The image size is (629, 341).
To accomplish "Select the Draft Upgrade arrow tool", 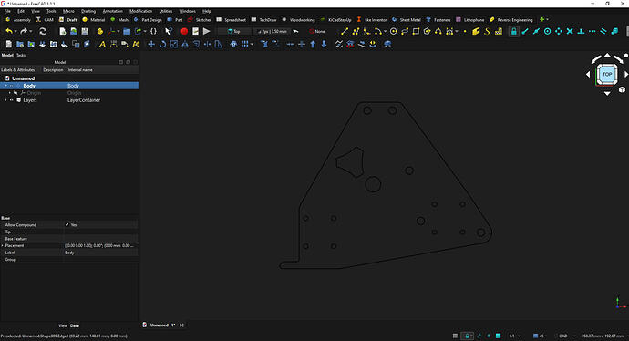I will [x=313, y=44].
